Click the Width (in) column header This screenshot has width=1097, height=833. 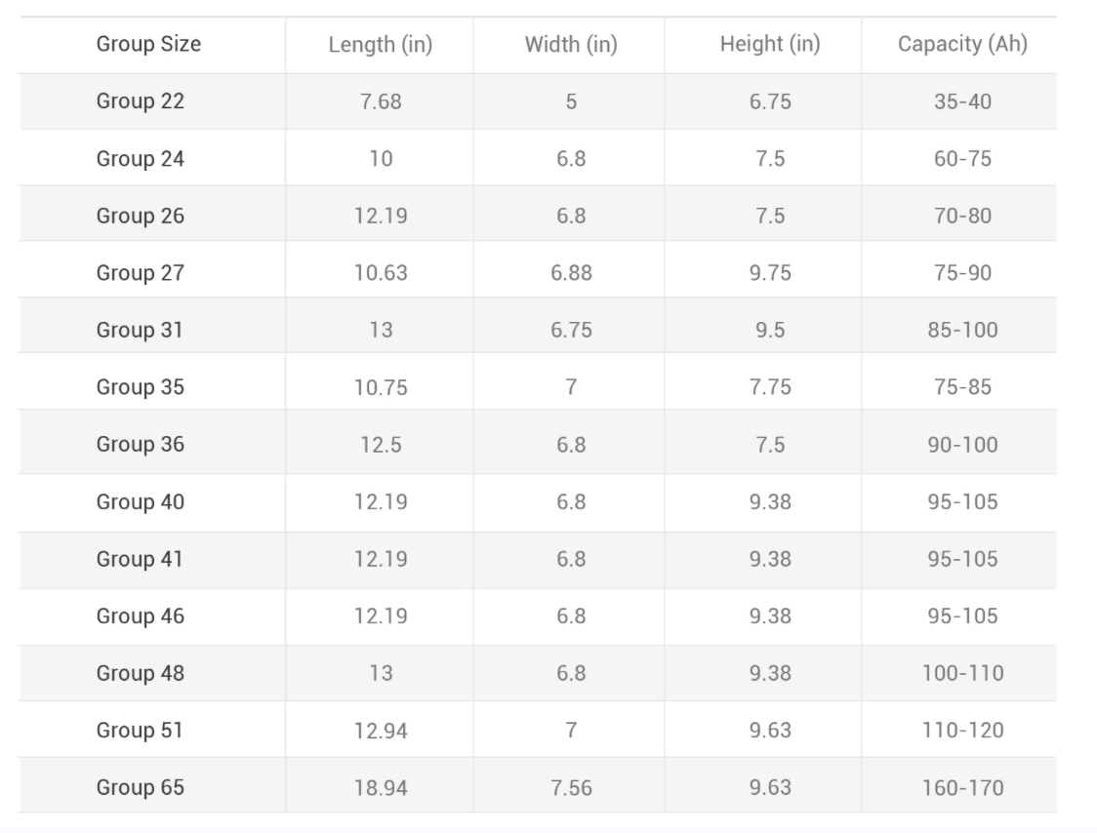pos(571,45)
